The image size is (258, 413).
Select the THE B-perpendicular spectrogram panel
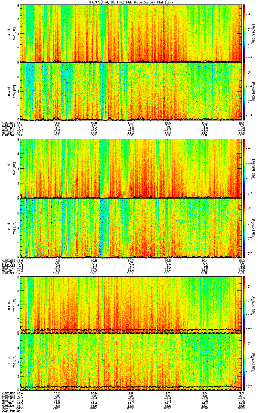coord(131,305)
